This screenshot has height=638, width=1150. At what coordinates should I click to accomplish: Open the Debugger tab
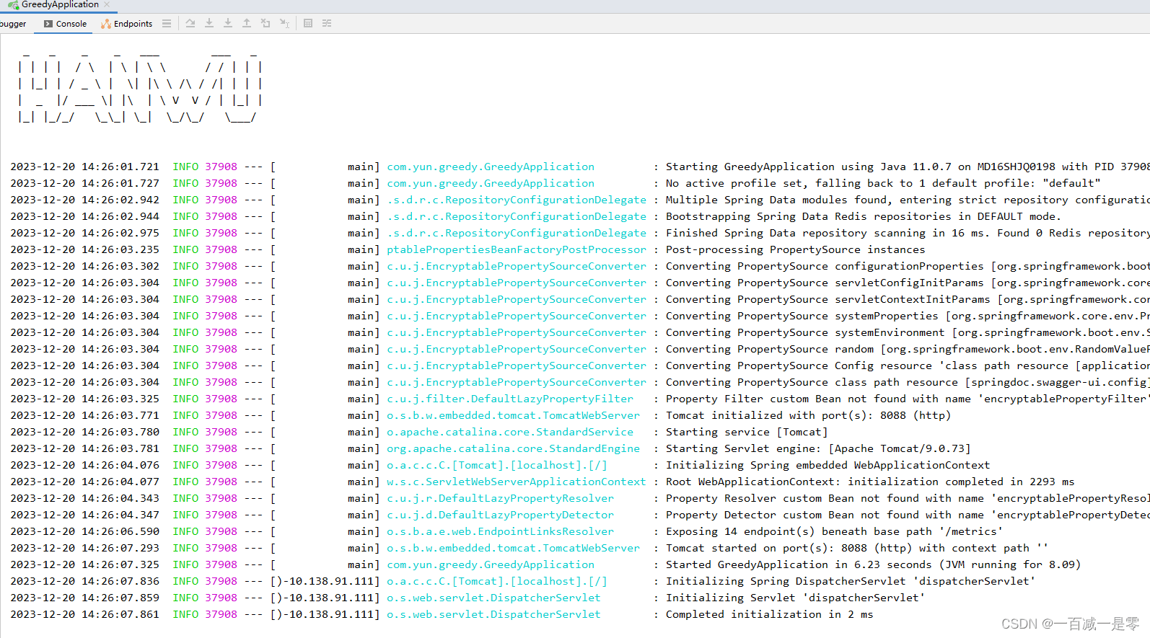click(x=13, y=24)
